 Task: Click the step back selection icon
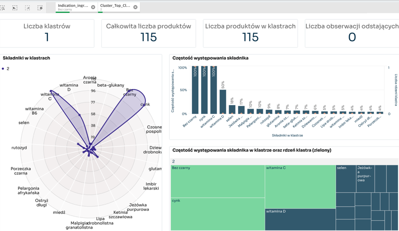15,8
